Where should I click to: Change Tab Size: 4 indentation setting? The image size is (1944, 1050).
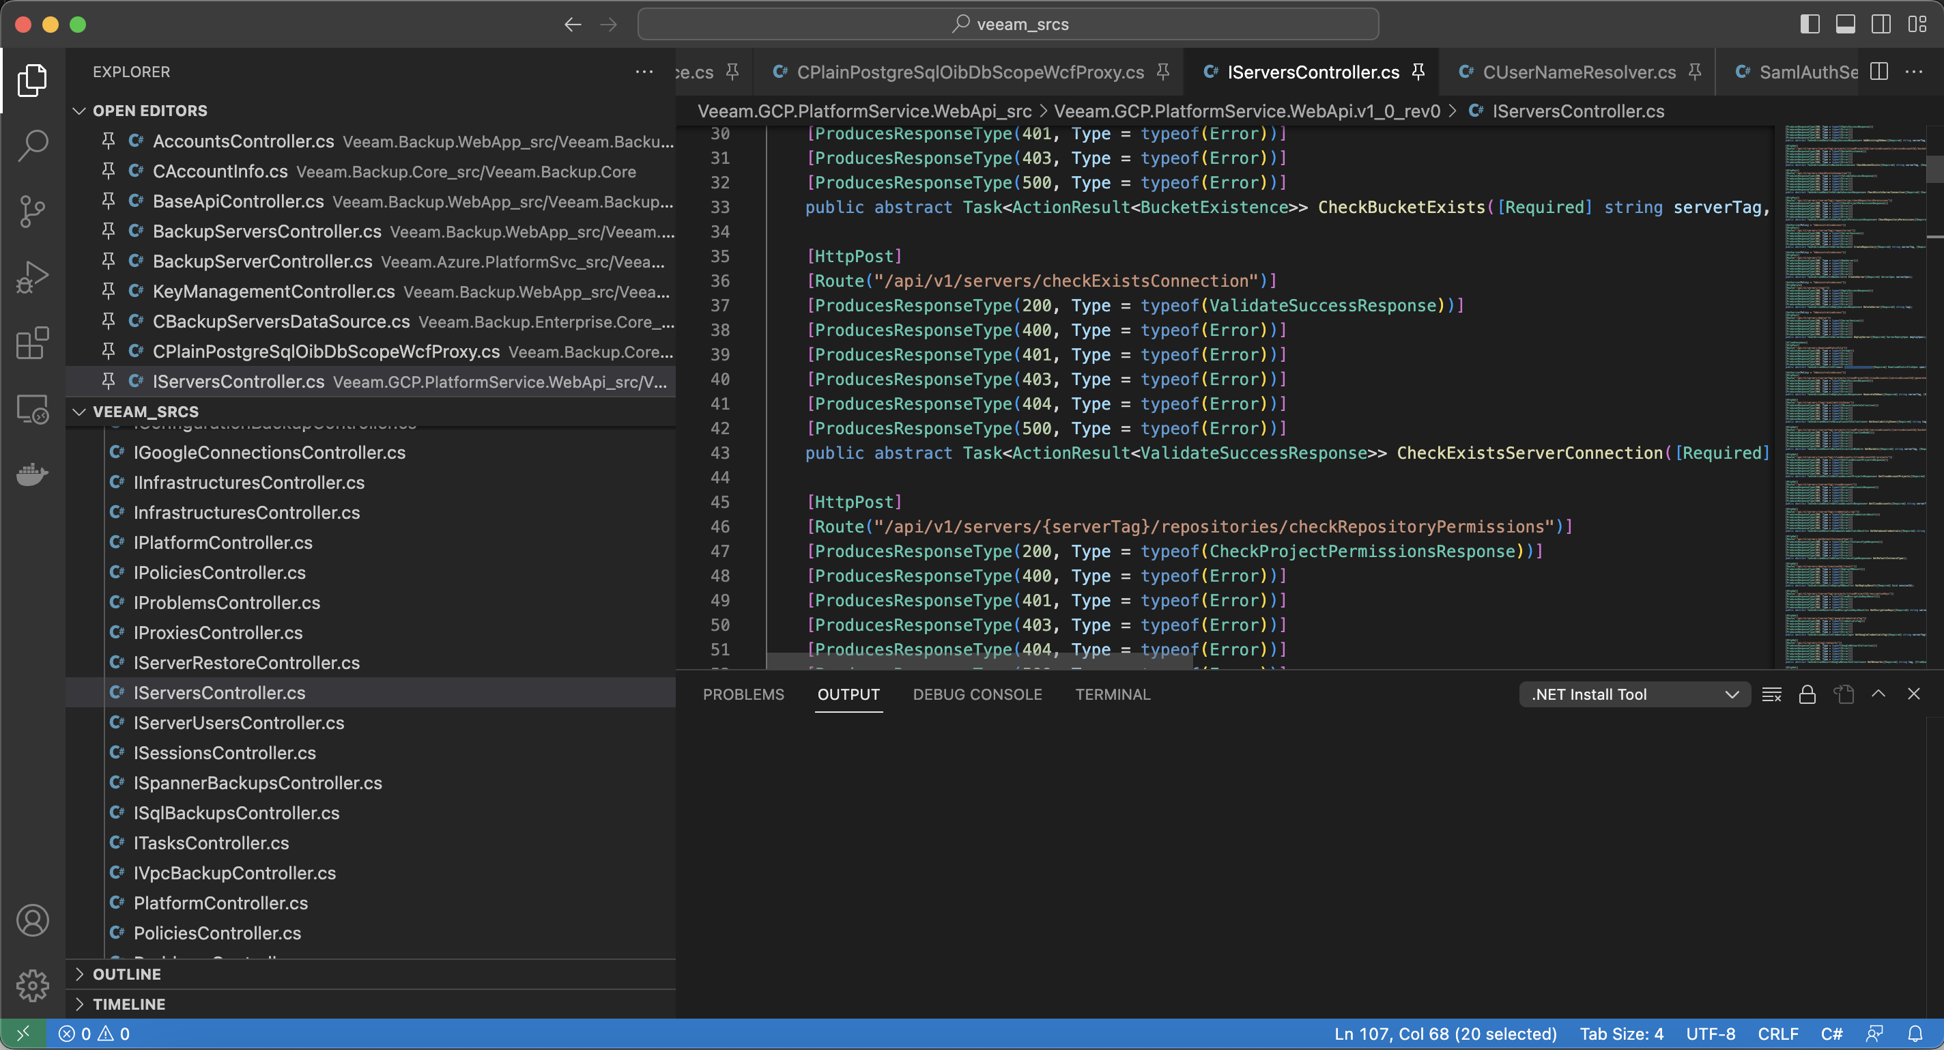click(x=1622, y=1034)
